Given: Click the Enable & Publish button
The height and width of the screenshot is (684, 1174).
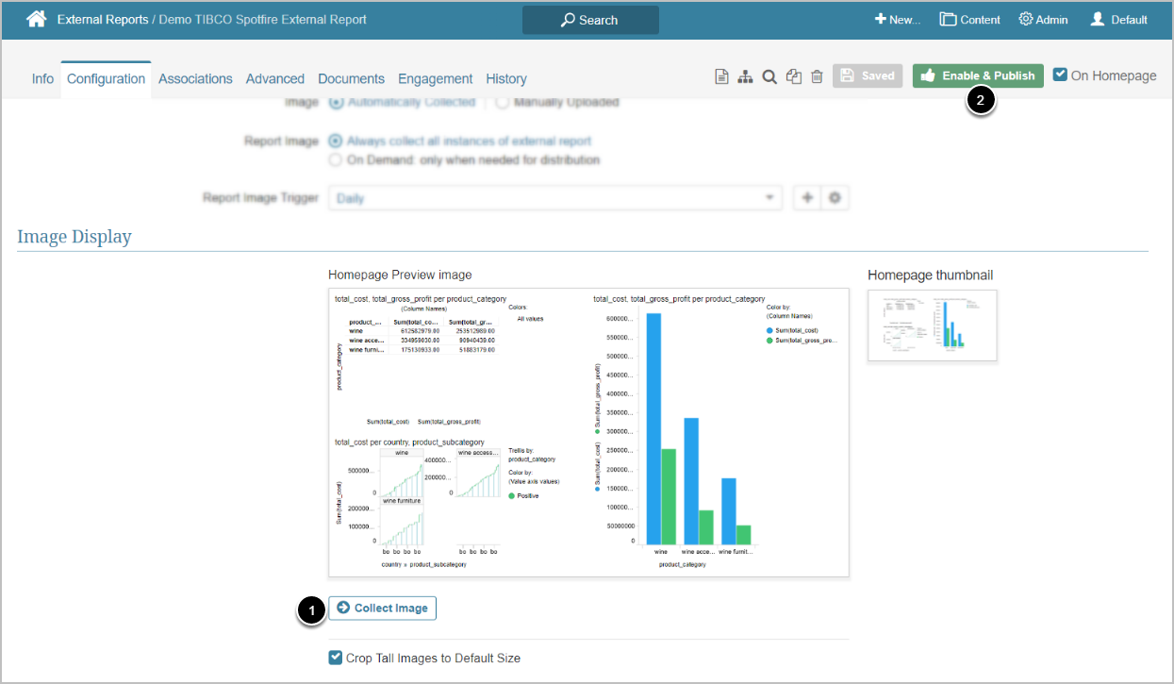Looking at the screenshot, I should pos(978,75).
